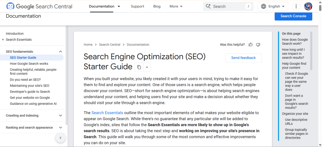Viewport: 322px width, 147px height.
Task: Follow the Search Essentials link in paragraph
Action: click(x=107, y=113)
